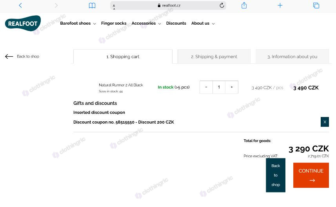336x207 pixels.
Task: Tap the reader text-size AA icon
Action: tap(114, 7)
